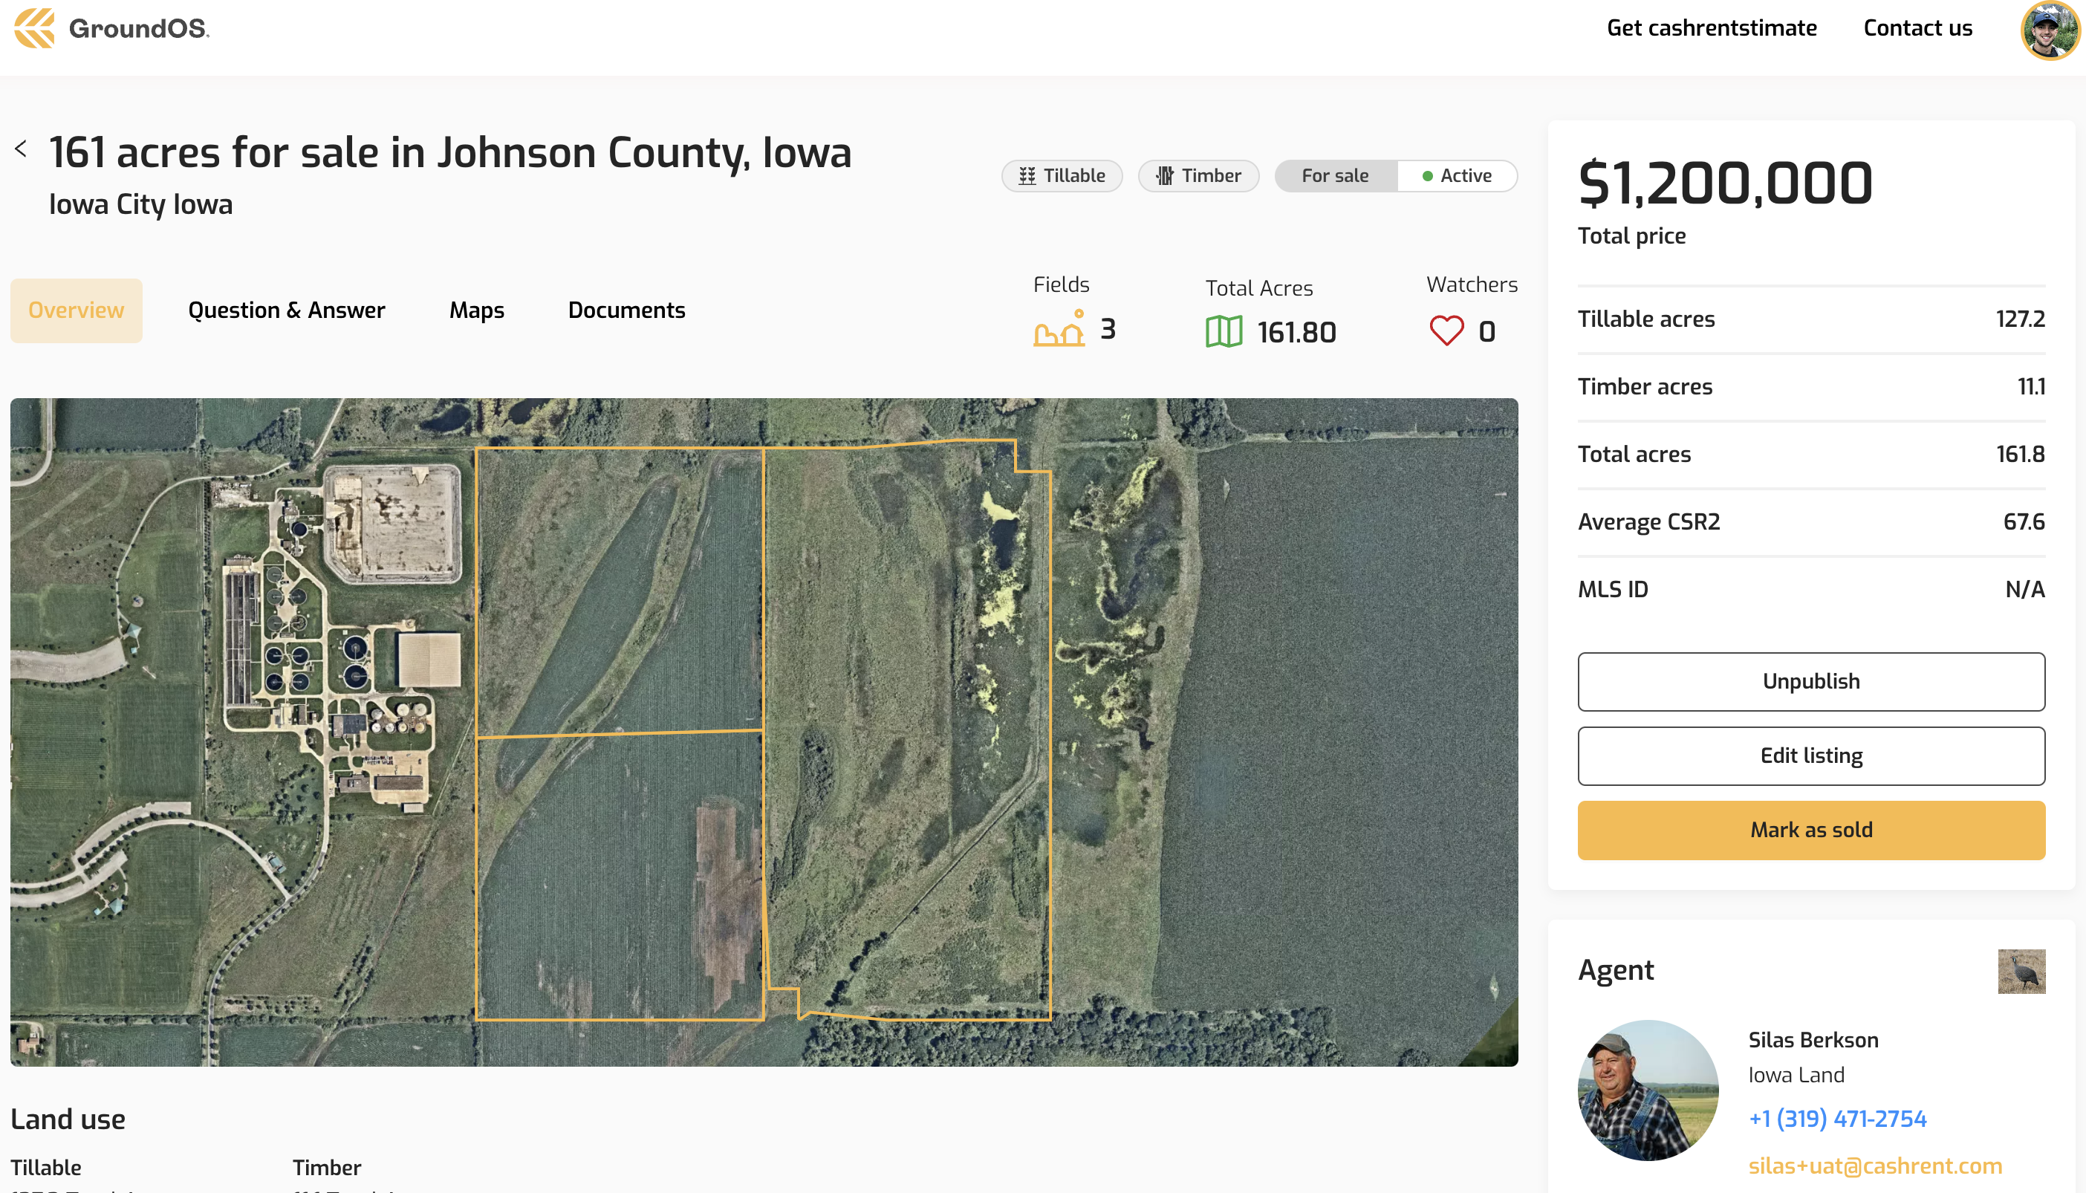This screenshot has height=1193, width=2086.
Task: Click the Unpublish button
Action: coord(1810,682)
